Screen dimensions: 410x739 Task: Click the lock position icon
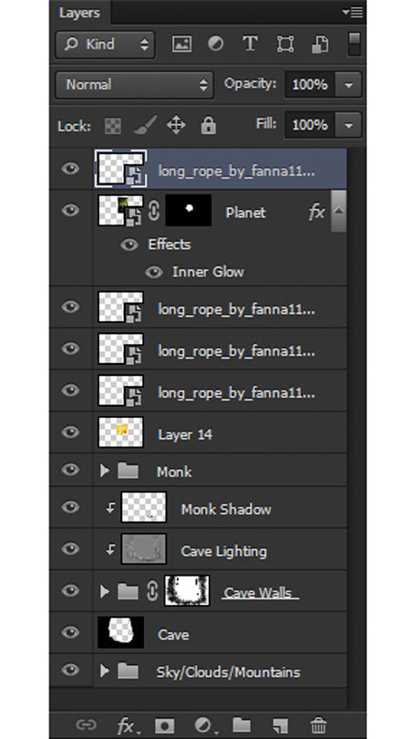click(x=176, y=126)
